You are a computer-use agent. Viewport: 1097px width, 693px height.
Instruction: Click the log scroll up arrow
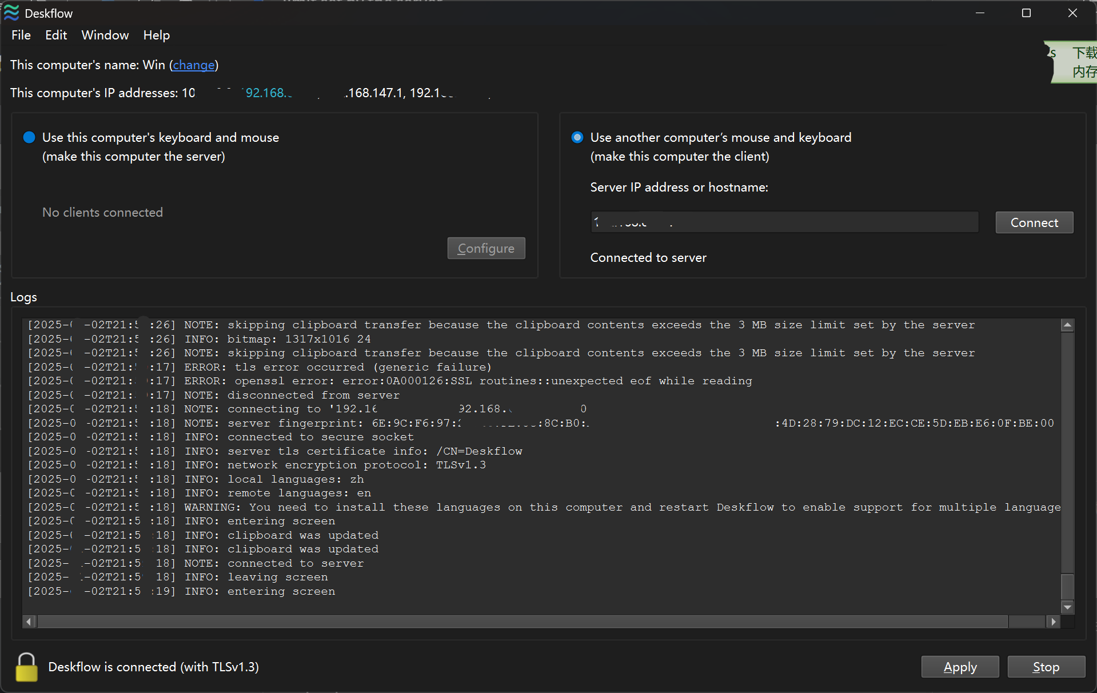point(1067,325)
